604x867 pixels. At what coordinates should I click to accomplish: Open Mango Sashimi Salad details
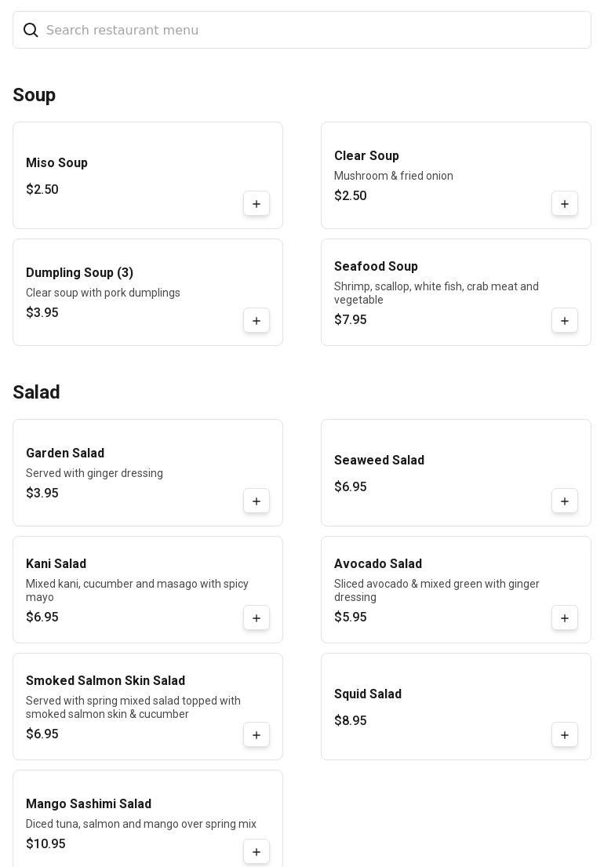(89, 804)
